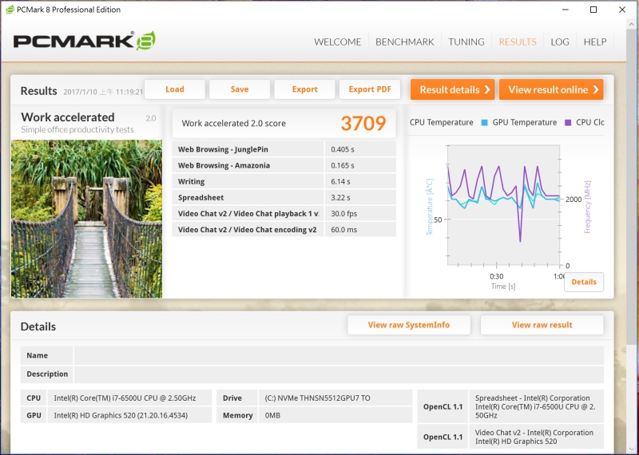Click the Export button
639x455 pixels.
(x=304, y=89)
